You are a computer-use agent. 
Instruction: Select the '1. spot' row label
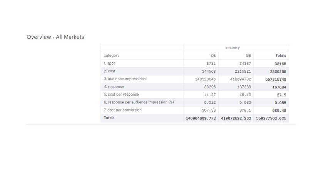pyautogui.click(x=109, y=63)
